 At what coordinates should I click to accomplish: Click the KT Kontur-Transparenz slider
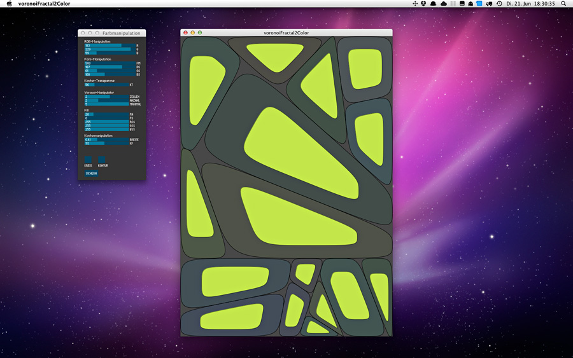106,85
